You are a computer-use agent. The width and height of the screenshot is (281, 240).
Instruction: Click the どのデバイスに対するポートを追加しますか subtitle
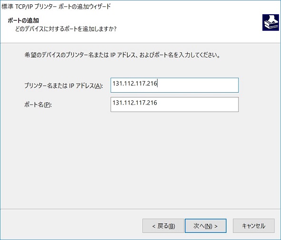[66, 29]
